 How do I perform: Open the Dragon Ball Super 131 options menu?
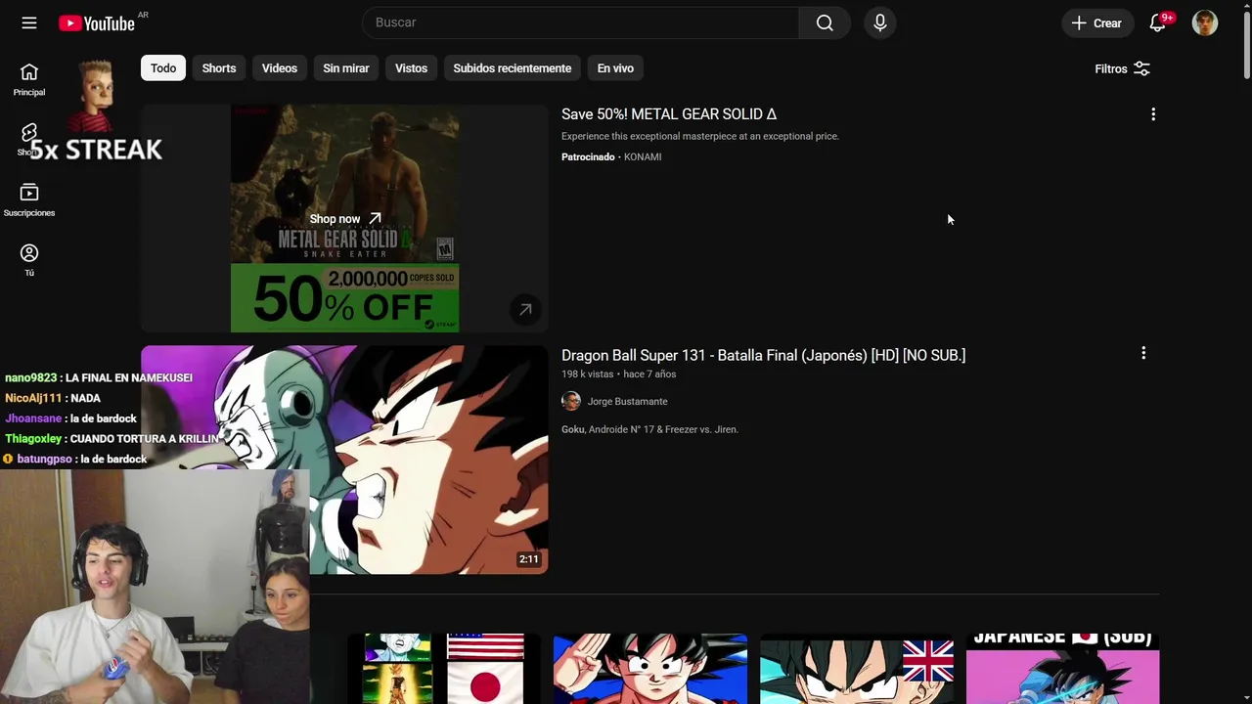coord(1143,353)
